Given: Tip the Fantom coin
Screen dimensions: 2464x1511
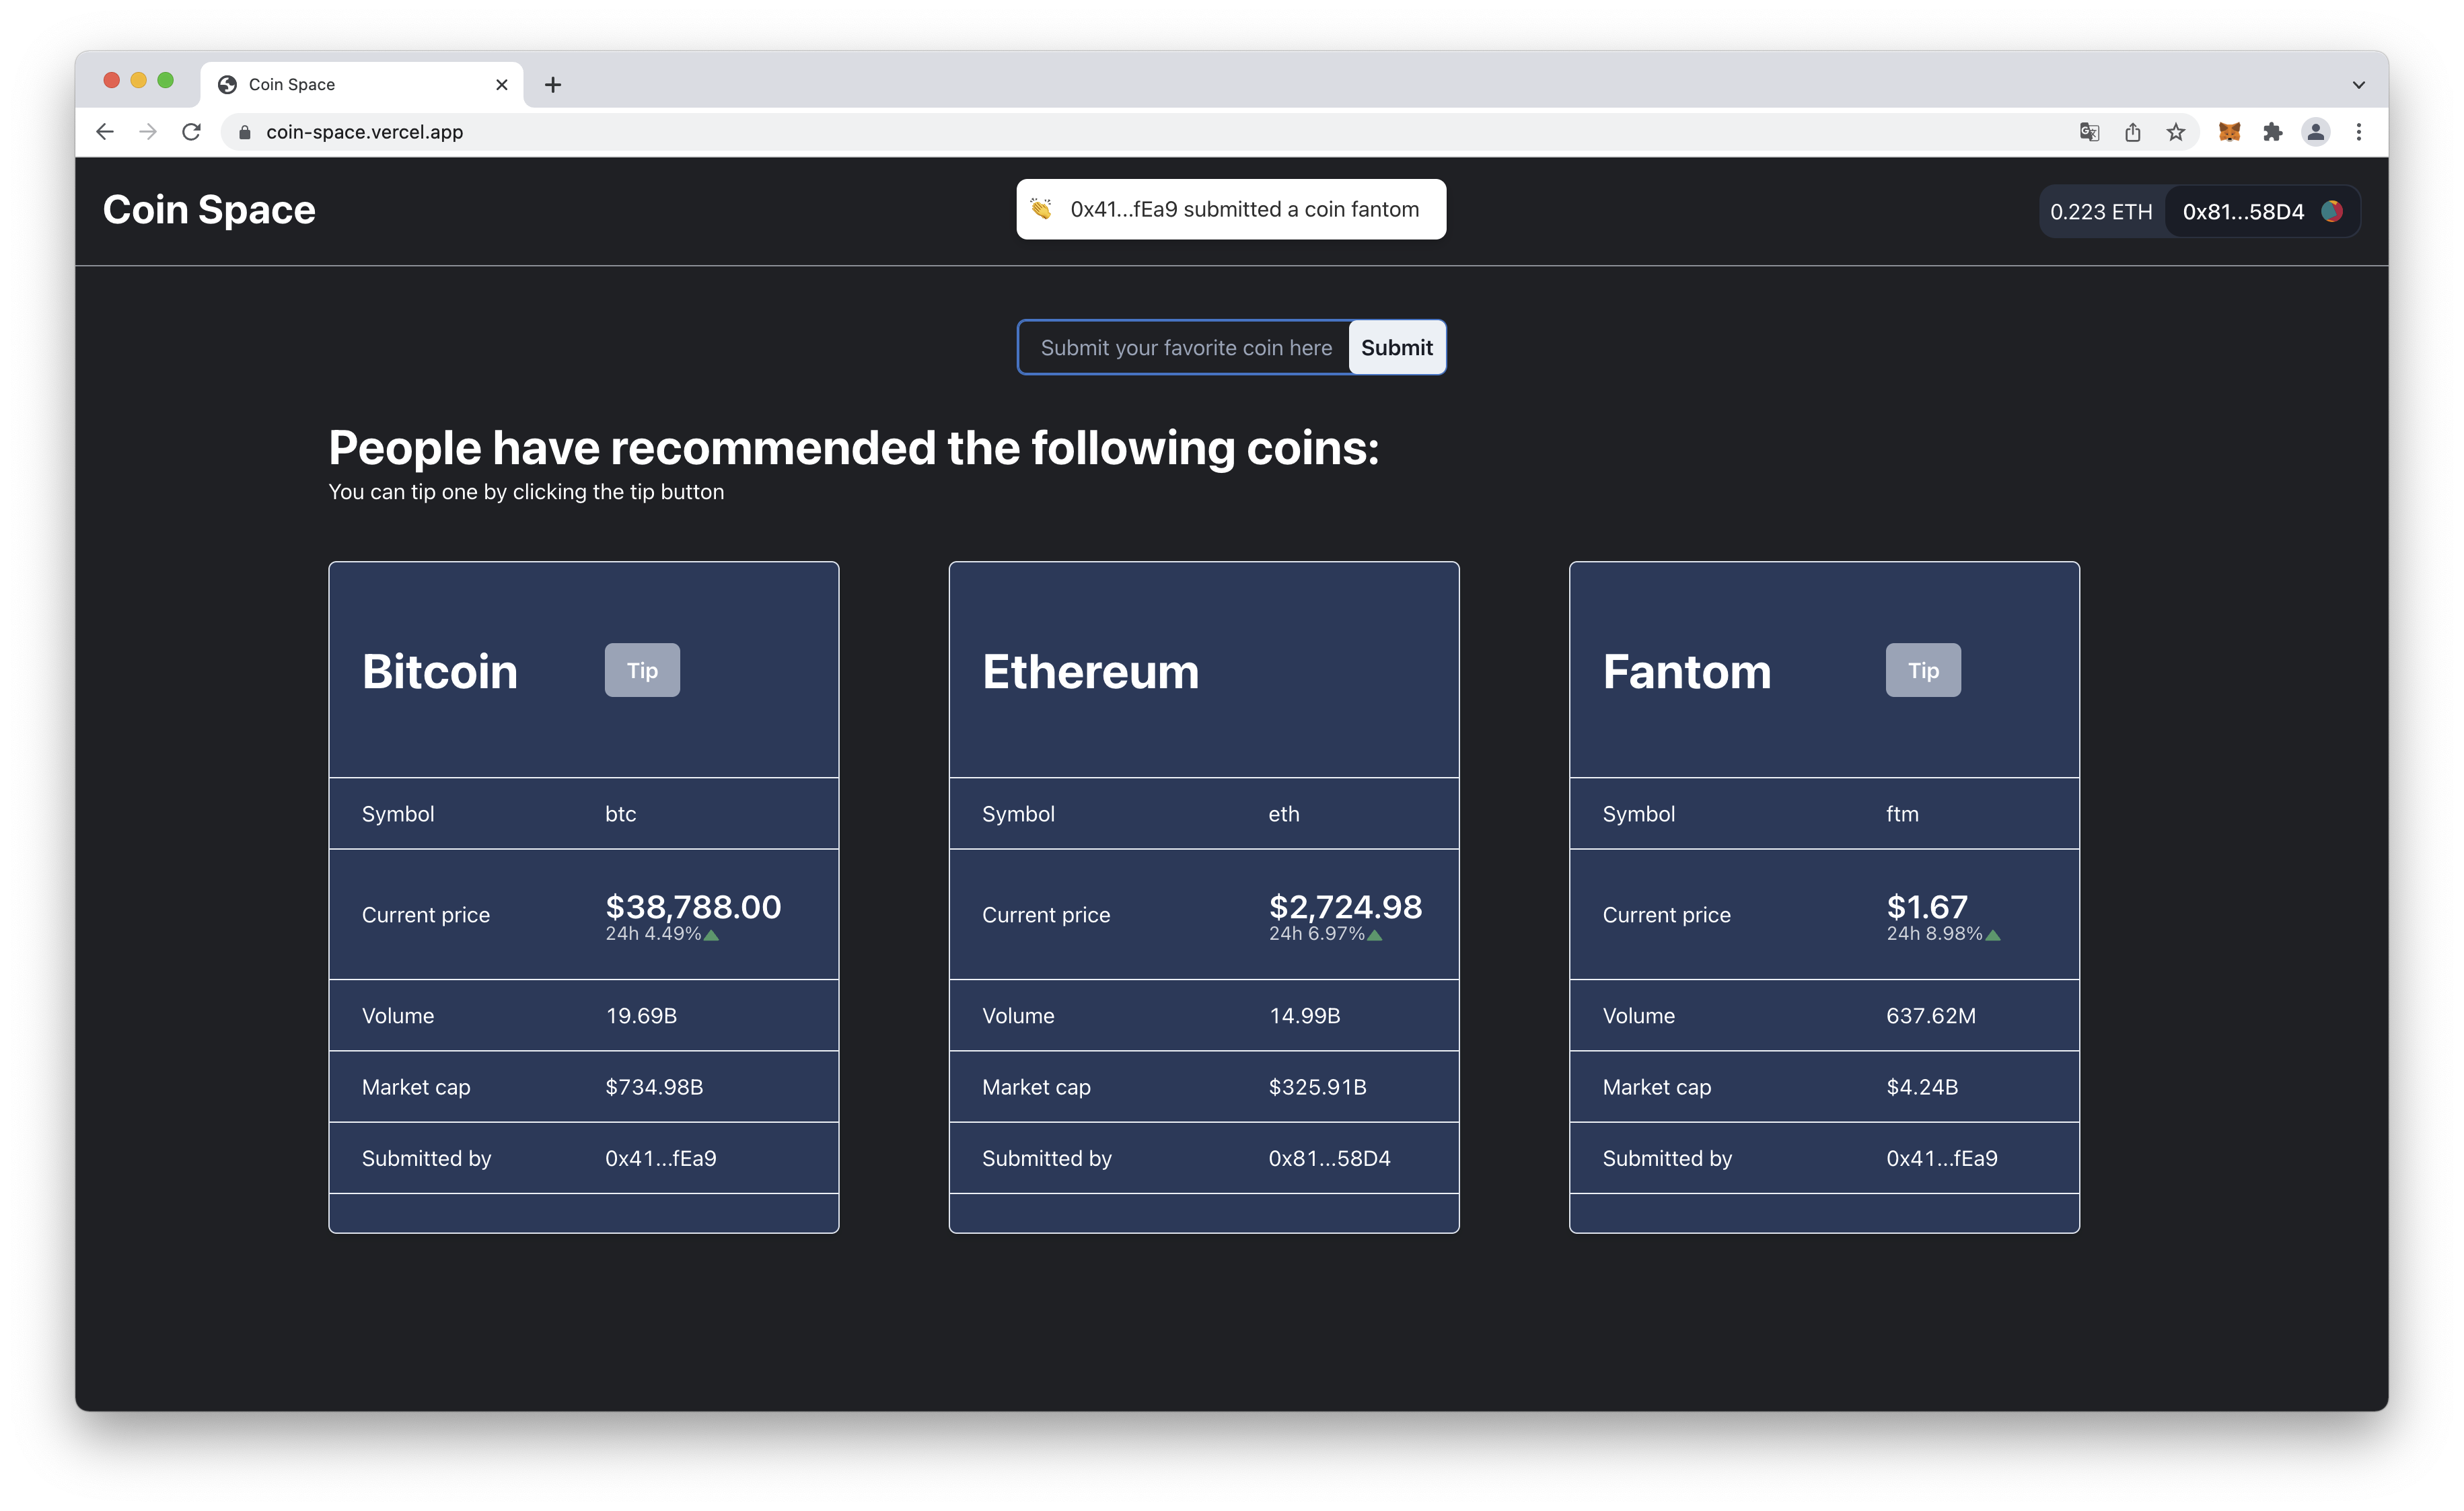Looking at the screenshot, I should (1922, 670).
